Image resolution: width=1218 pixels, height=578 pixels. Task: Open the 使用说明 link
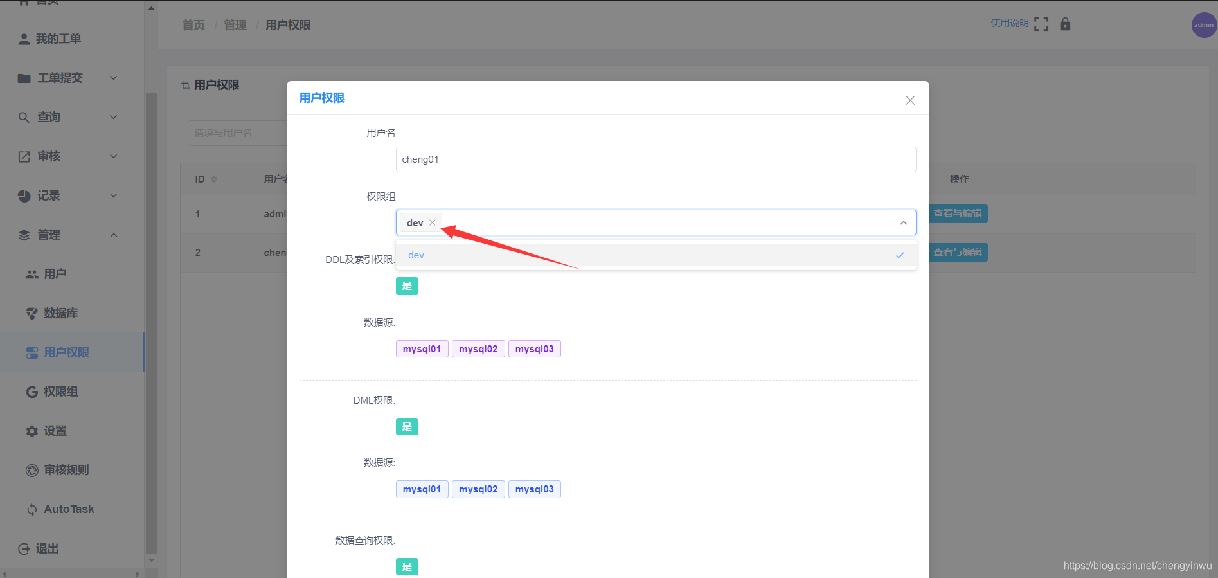(1009, 23)
